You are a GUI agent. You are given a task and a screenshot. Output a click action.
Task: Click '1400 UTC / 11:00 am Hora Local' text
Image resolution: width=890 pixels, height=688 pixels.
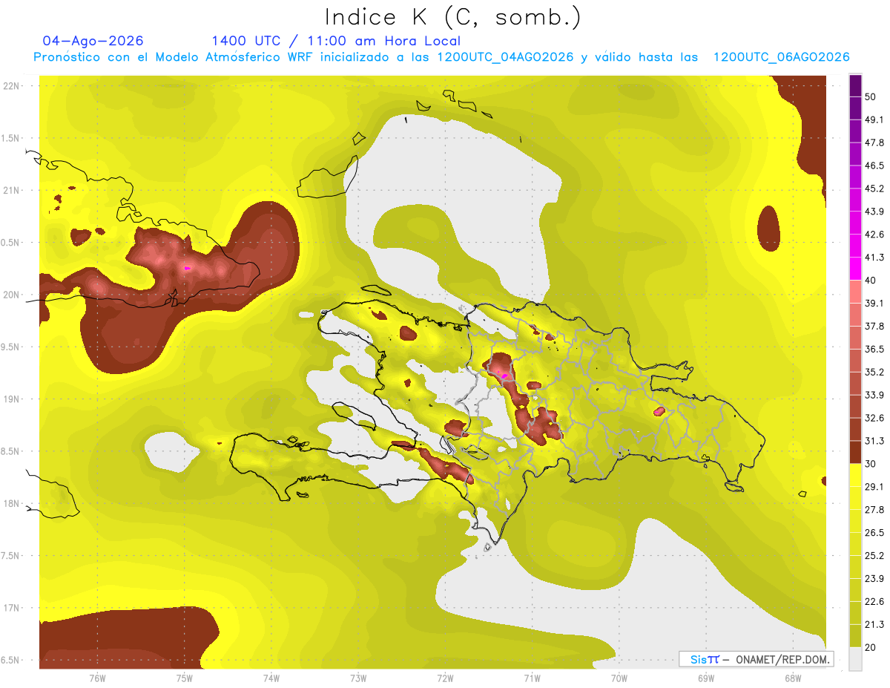336,41
